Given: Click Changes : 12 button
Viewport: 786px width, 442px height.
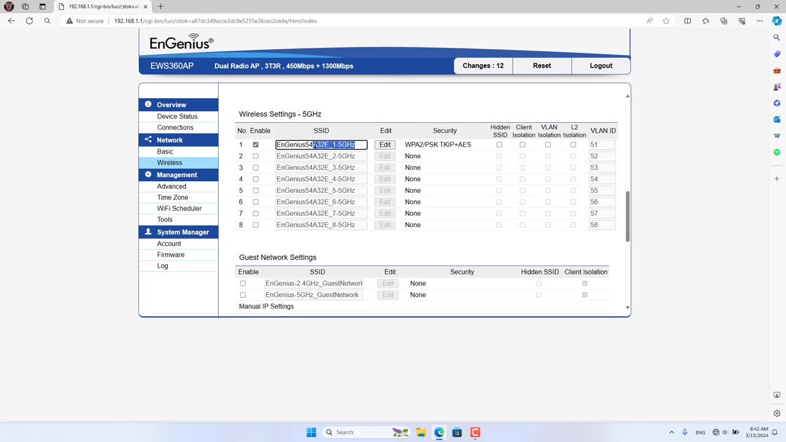Looking at the screenshot, I should [x=483, y=66].
